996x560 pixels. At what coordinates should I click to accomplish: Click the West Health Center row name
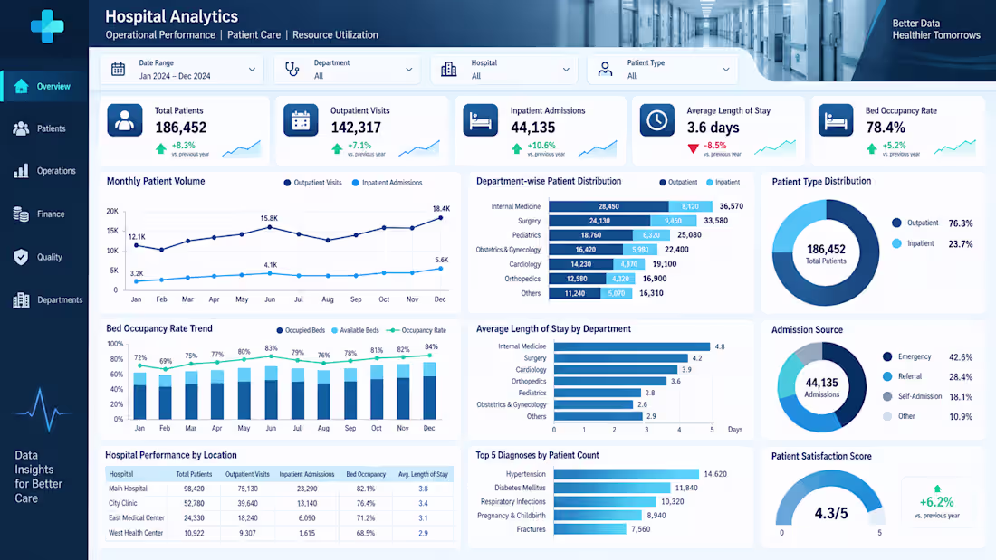pyautogui.click(x=135, y=534)
